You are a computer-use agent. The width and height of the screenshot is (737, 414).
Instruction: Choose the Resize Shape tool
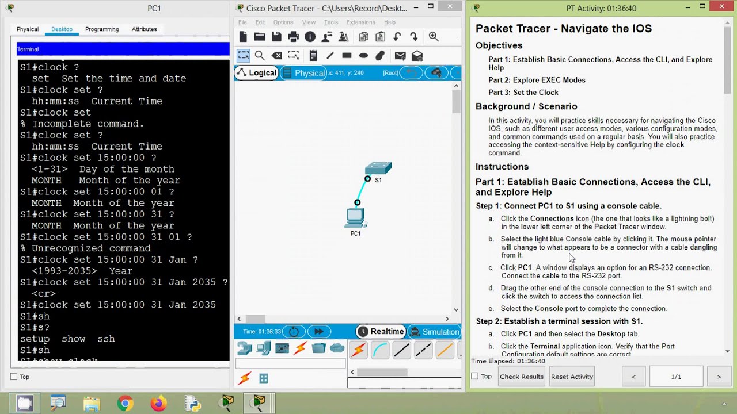[x=294, y=55]
